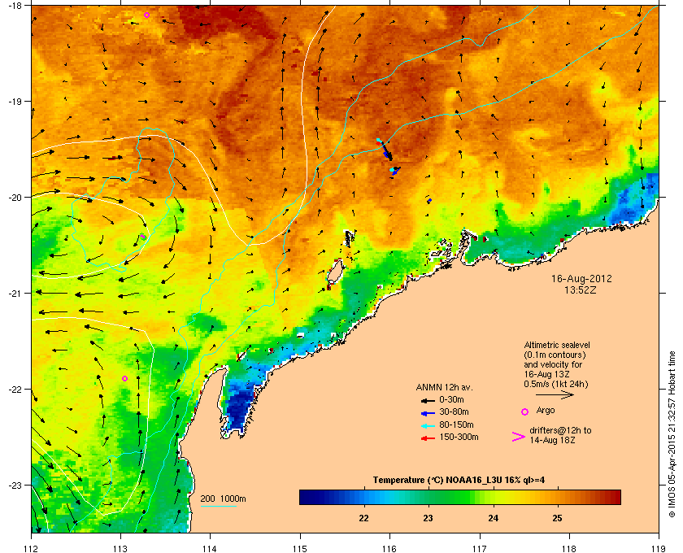Click the '30-80m' depth label
Viewport: 683px width, 553px height.
(454, 411)
